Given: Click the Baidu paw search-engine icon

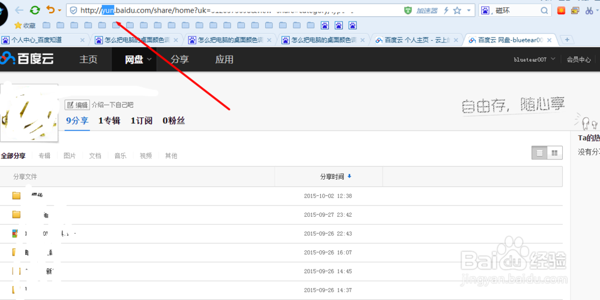Looking at the screenshot, I should point(485,11).
